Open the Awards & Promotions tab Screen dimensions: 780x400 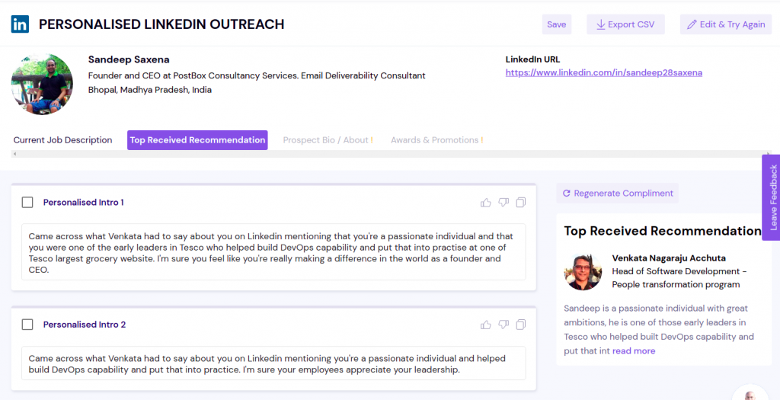click(436, 139)
